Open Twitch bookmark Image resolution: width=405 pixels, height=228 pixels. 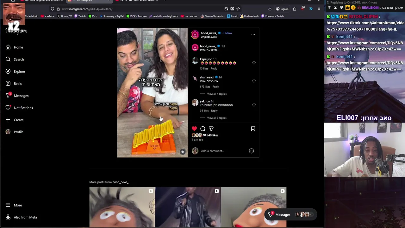point(80,16)
